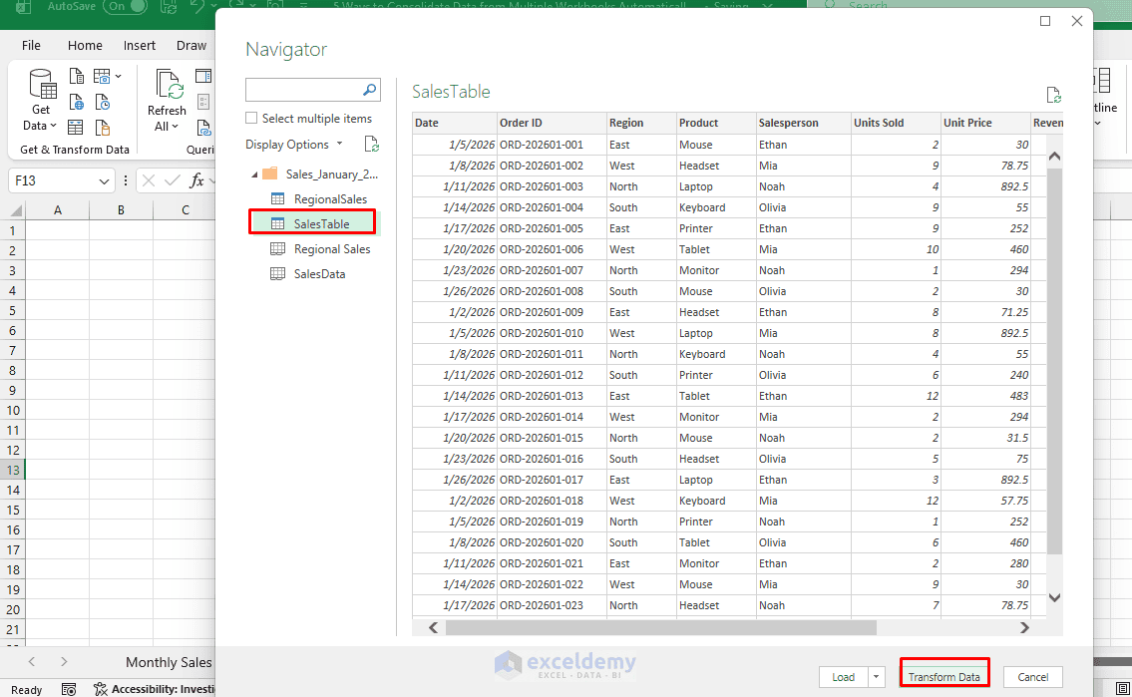Click From Web icon in Excel ribbon
This screenshot has height=697, width=1132.
coord(76,102)
